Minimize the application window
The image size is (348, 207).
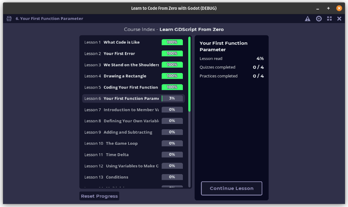(x=318, y=8)
